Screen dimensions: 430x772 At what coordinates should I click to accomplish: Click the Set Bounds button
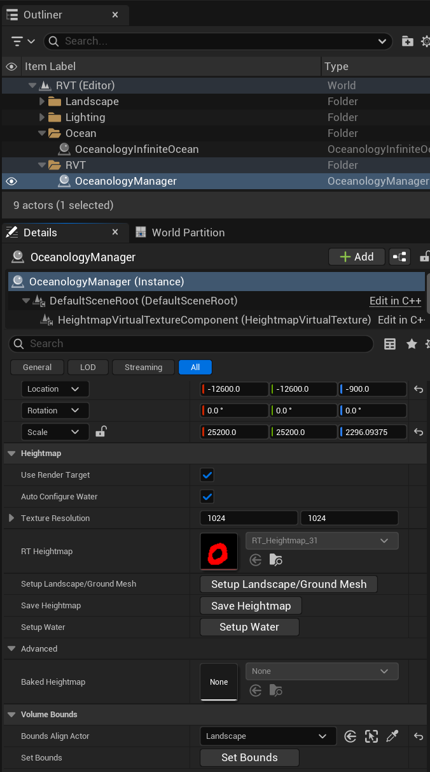point(249,758)
